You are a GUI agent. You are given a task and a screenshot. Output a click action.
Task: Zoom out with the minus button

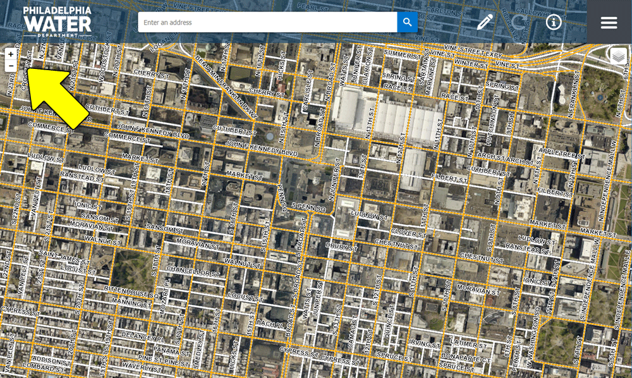click(x=11, y=66)
